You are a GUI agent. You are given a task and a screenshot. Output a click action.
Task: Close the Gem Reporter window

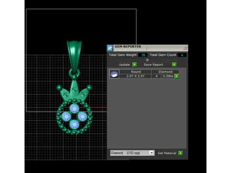click(185, 48)
